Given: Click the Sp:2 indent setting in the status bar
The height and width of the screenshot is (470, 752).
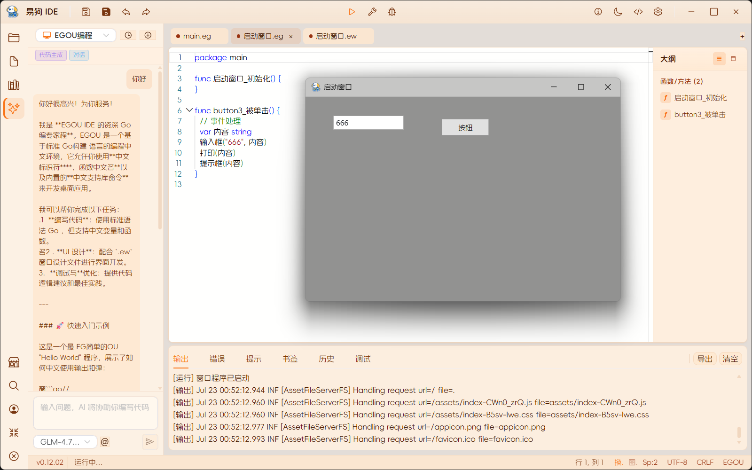Looking at the screenshot, I should pyautogui.click(x=650, y=462).
